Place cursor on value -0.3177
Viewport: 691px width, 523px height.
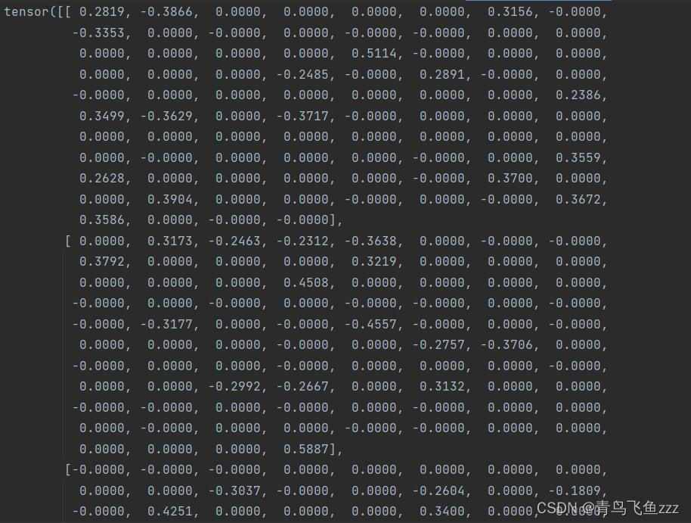[166, 325]
